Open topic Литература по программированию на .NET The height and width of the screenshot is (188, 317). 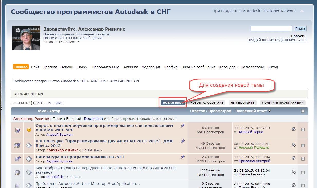80,157
